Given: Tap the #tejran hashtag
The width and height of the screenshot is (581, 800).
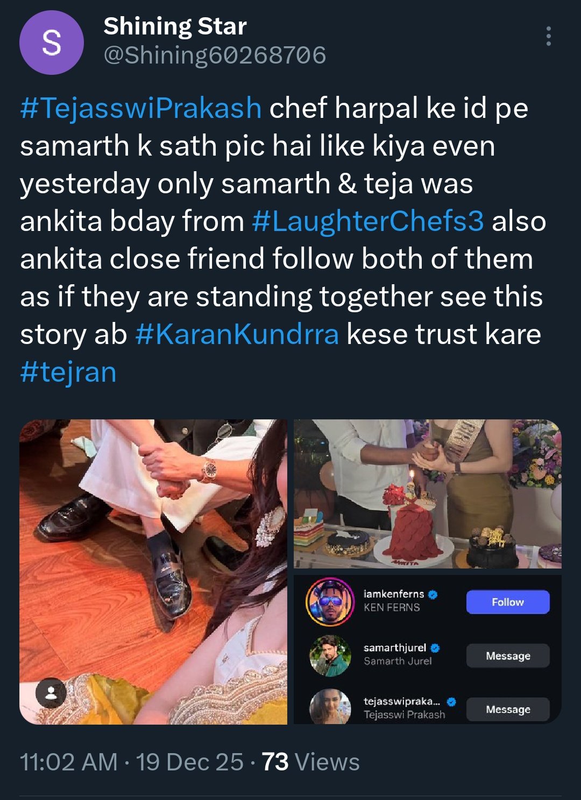Looking at the screenshot, I should tap(68, 372).
